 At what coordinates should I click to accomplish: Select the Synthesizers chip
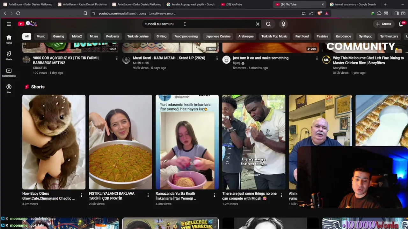(389, 36)
